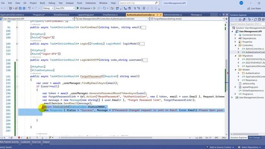Click the Hot Reload/restart circular icon
The width and height of the screenshot is (265, 149).
pos(105,8)
